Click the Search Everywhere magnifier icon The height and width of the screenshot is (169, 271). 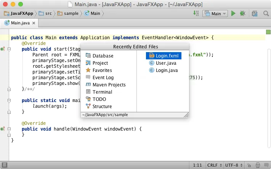(266, 13)
